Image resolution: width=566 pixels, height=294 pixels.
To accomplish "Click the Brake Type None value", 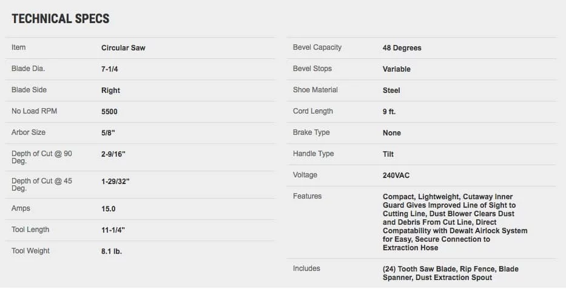I will click(392, 132).
